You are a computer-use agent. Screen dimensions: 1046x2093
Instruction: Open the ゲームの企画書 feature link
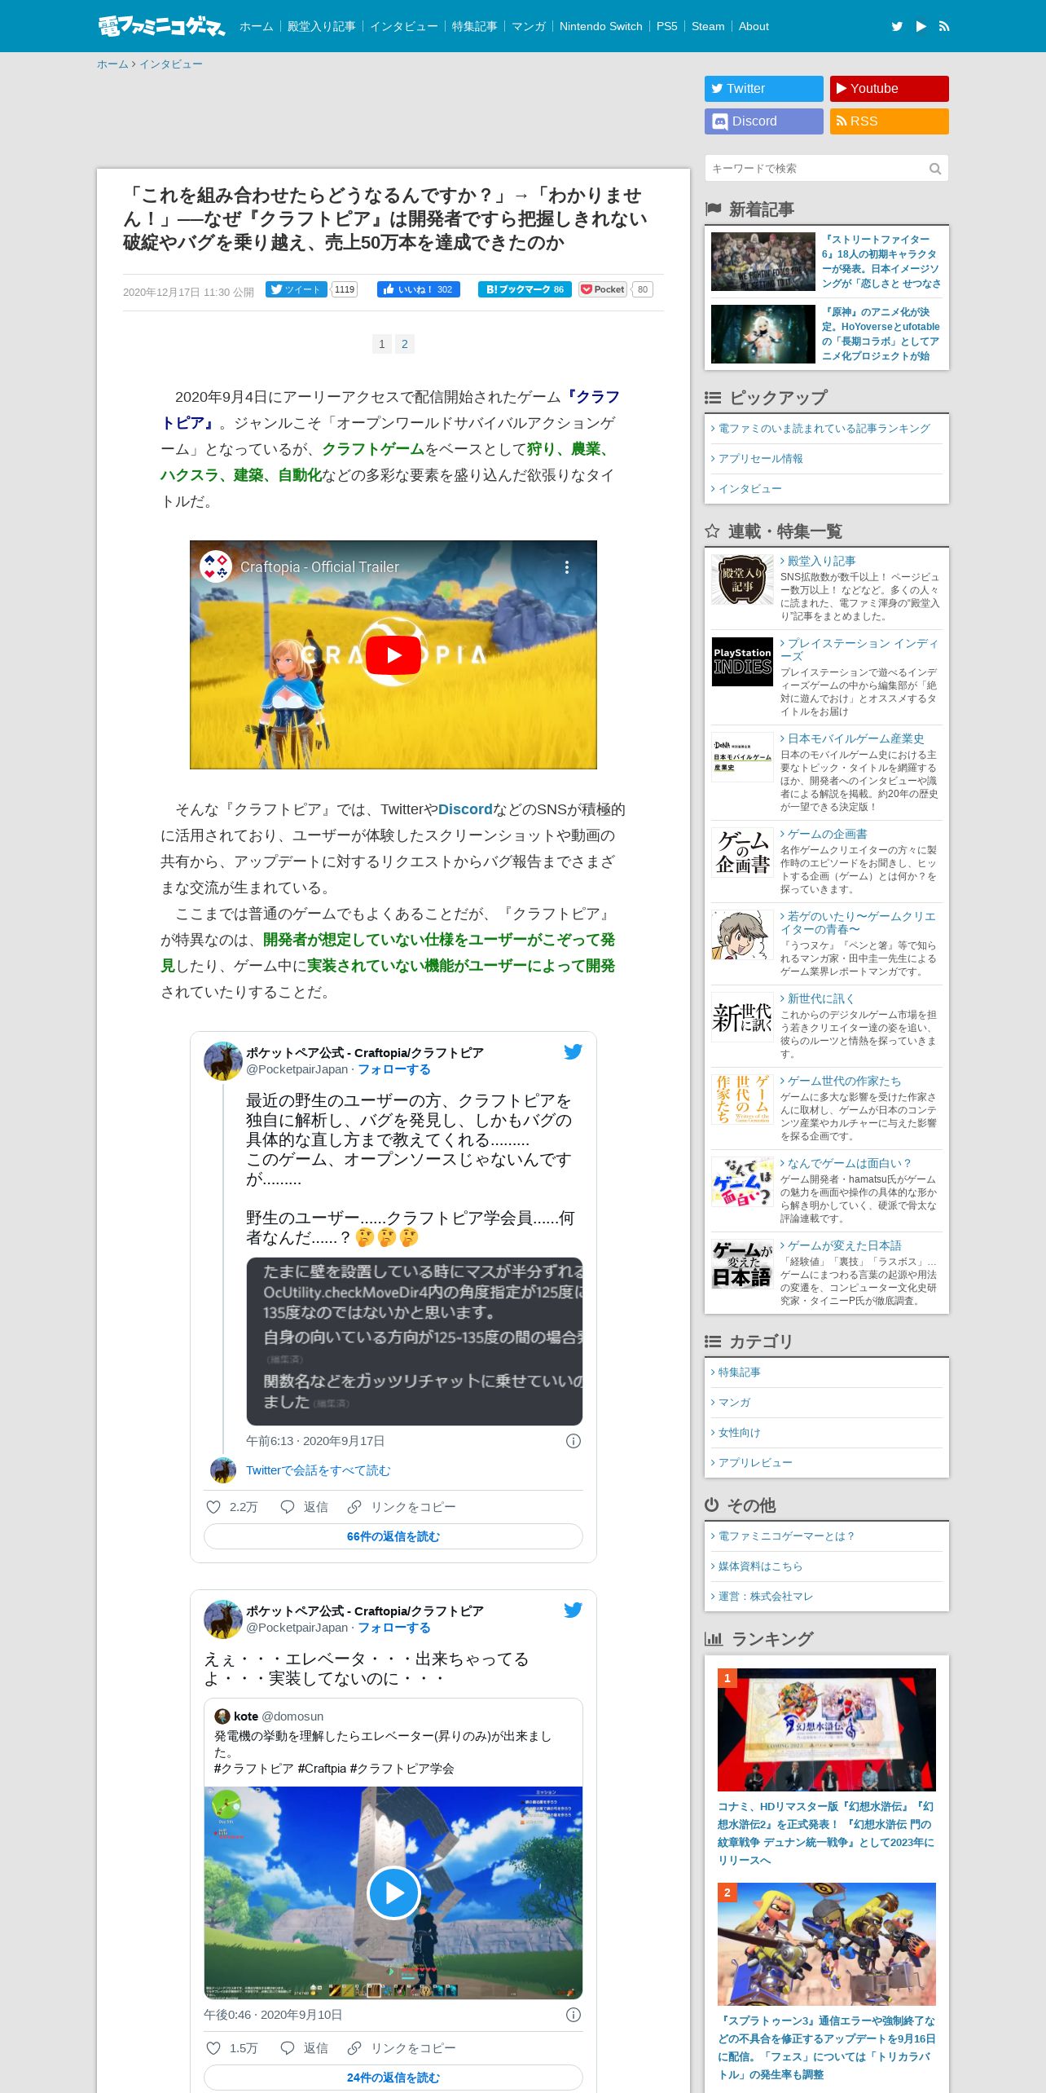(x=827, y=834)
